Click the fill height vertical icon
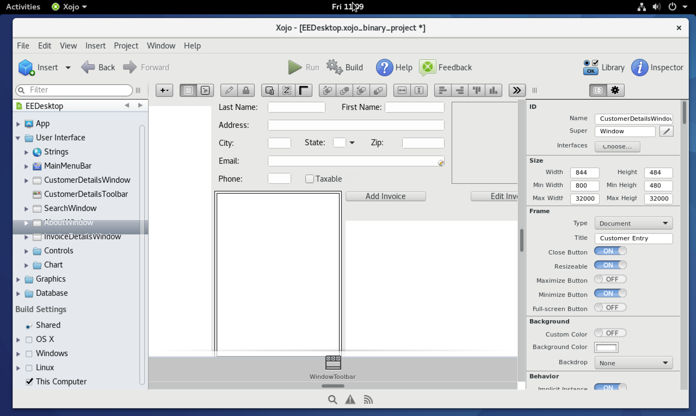696x416 pixels. tap(419, 90)
